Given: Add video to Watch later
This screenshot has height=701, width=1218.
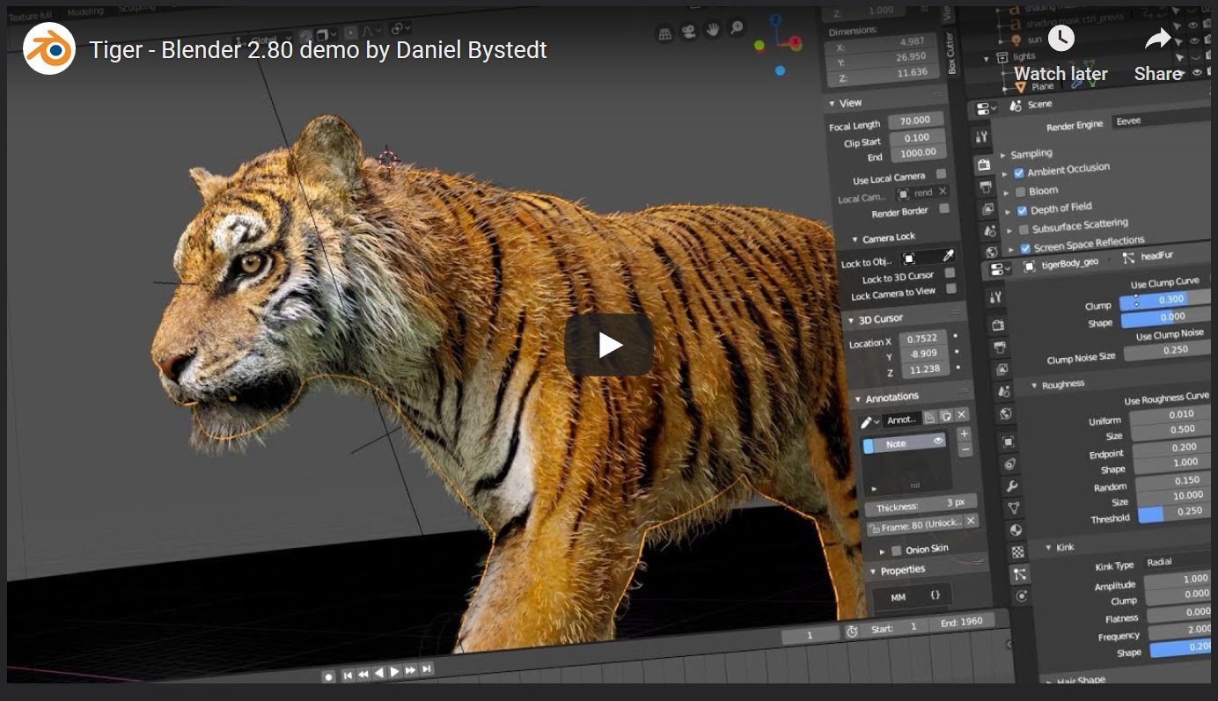Looking at the screenshot, I should point(1060,55).
